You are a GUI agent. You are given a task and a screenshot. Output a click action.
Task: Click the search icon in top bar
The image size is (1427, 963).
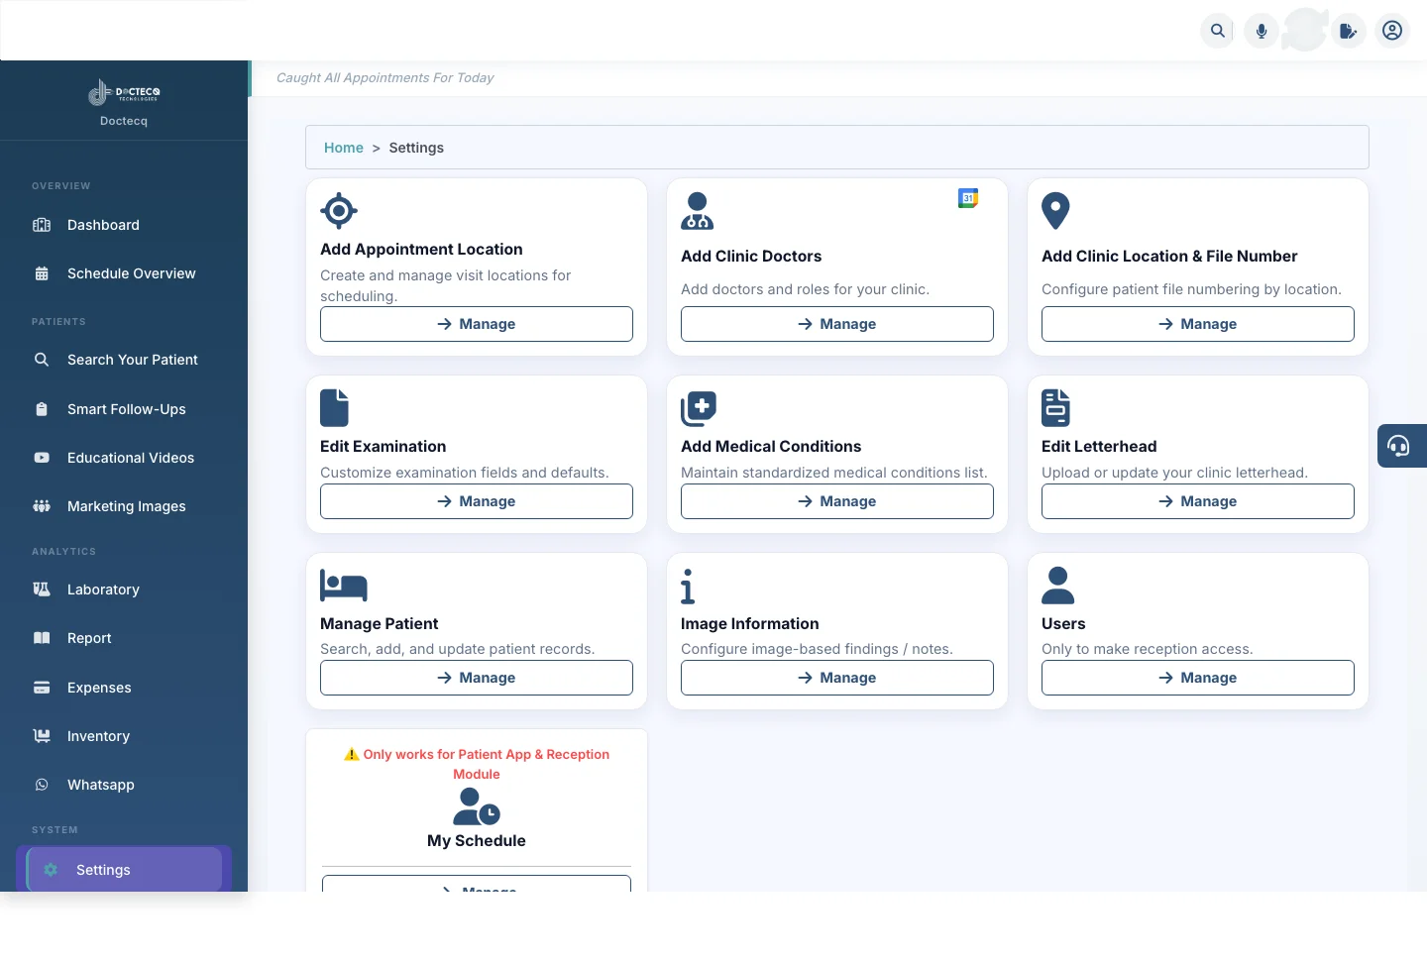click(1218, 31)
